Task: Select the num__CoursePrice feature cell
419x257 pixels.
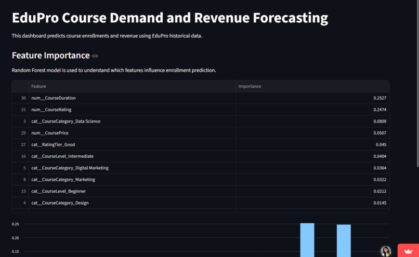Action: [x=132, y=133]
